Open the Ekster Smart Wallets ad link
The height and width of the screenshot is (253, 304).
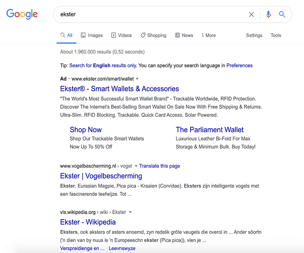(x=119, y=89)
